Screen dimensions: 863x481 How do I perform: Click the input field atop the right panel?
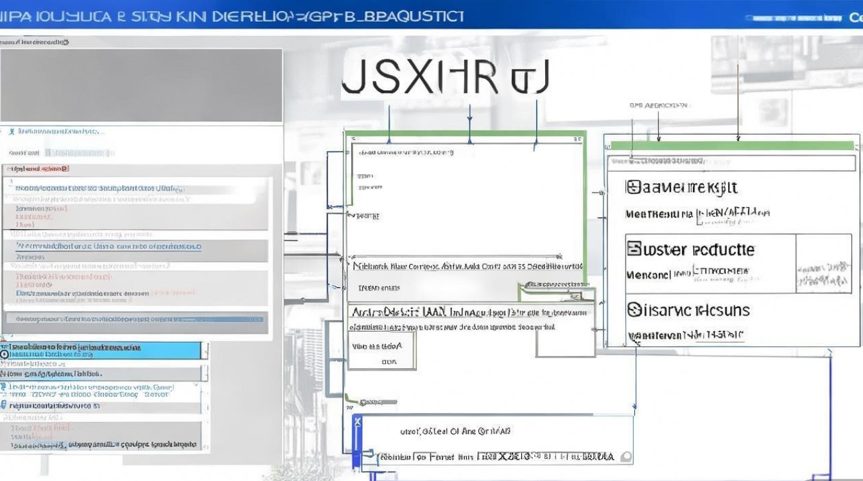[732, 163]
